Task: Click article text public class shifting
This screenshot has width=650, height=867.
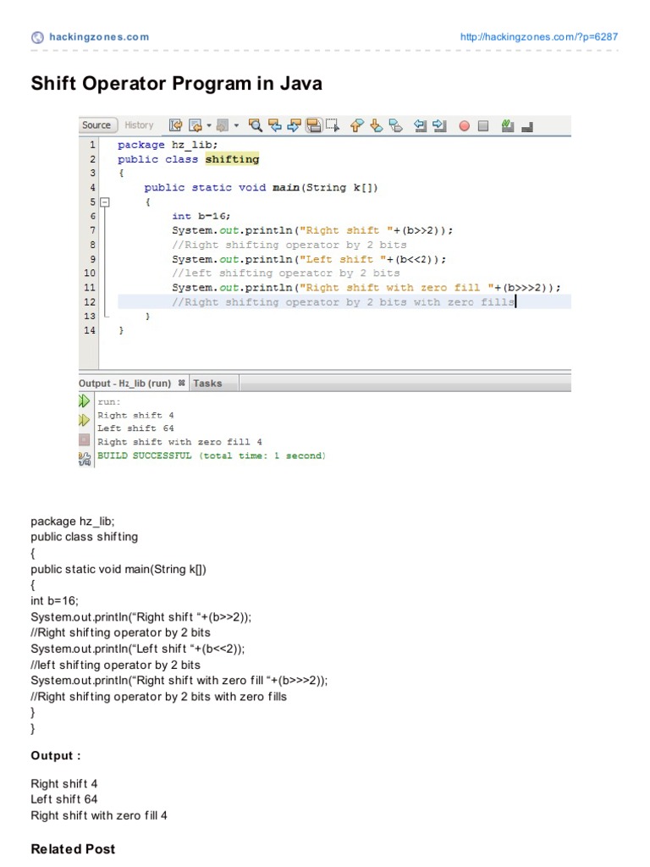Action: pyautogui.click(x=85, y=537)
